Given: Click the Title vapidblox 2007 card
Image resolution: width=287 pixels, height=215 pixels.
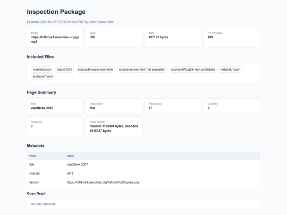Looking at the screenshot, I should (55, 106).
